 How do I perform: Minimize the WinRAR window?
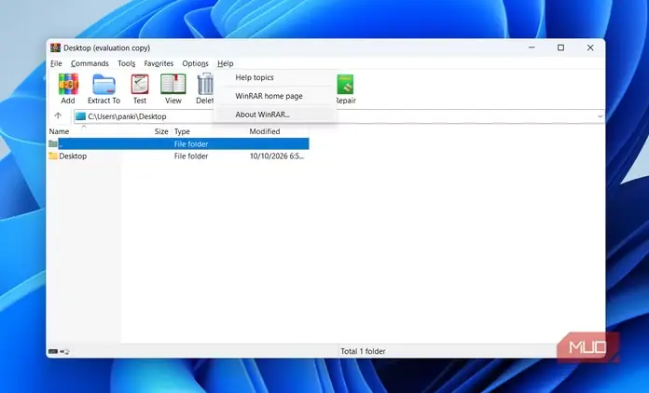[532, 47]
